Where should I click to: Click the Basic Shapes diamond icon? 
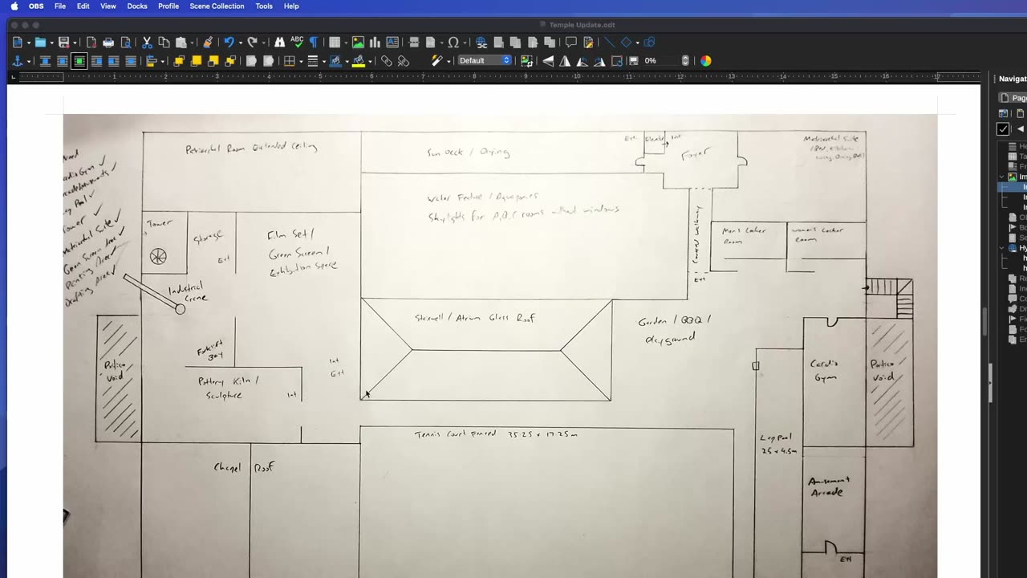pyautogui.click(x=626, y=42)
